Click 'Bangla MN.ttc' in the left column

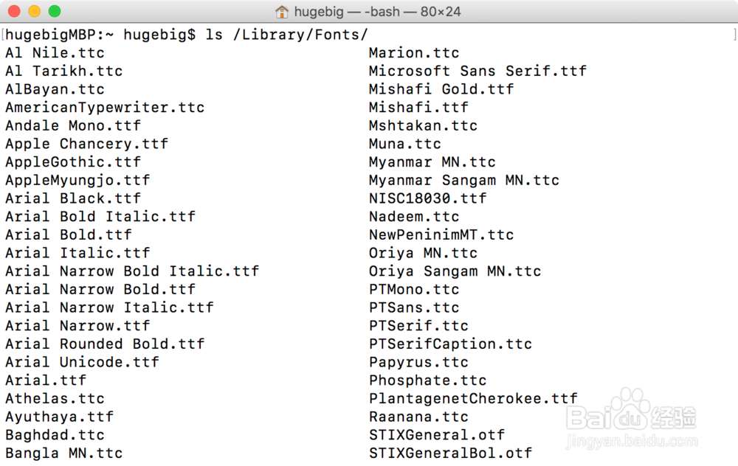coord(63,453)
